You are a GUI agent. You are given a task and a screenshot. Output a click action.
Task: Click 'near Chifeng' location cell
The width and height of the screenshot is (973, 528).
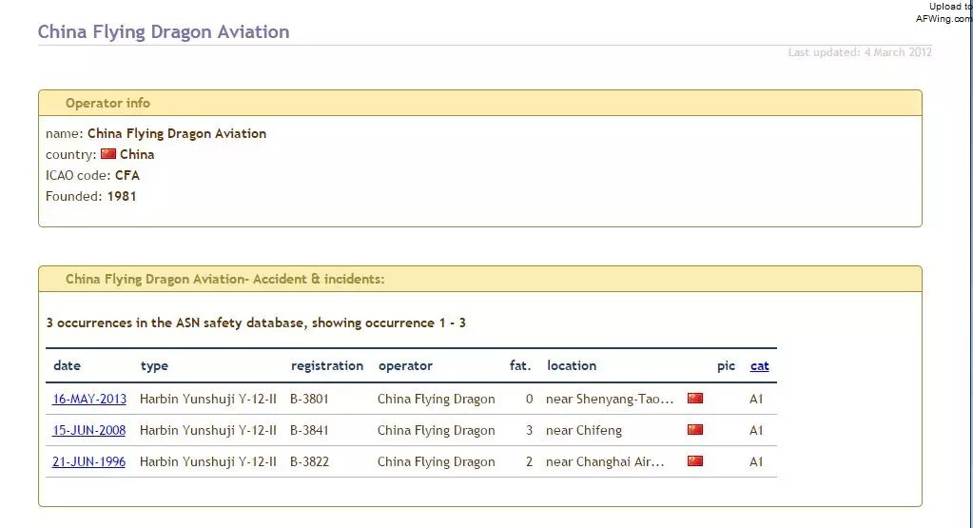click(x=584, y=431)
